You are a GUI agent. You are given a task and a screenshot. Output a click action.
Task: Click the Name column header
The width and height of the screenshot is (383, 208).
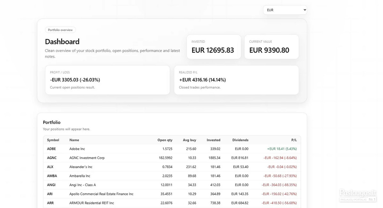tap(74, 140)
